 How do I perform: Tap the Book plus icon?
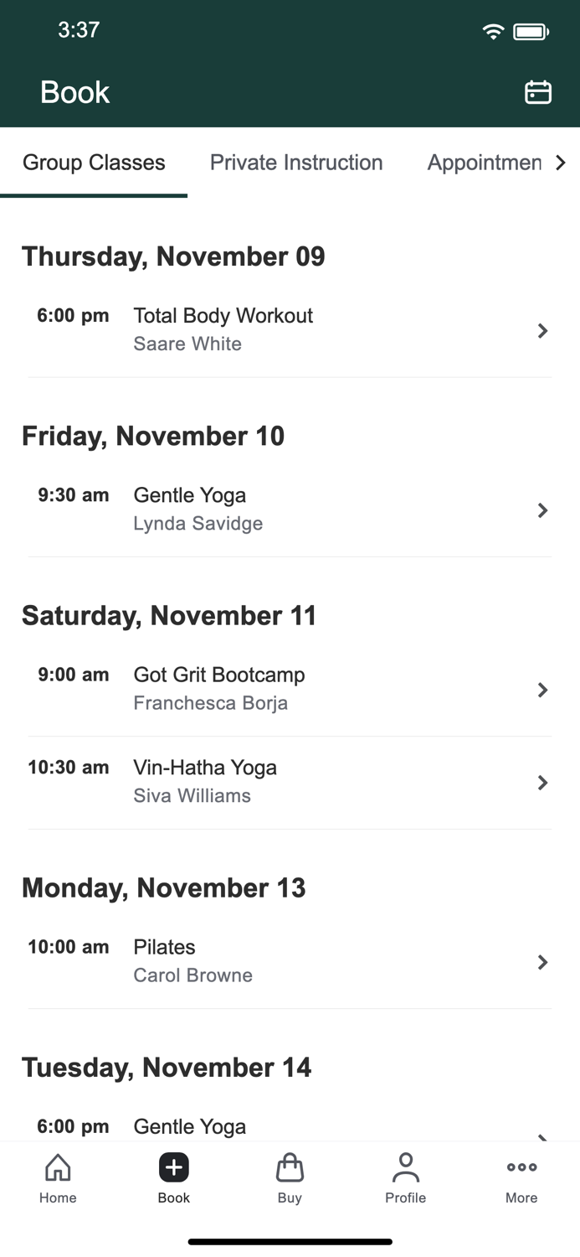point(173,1166)
